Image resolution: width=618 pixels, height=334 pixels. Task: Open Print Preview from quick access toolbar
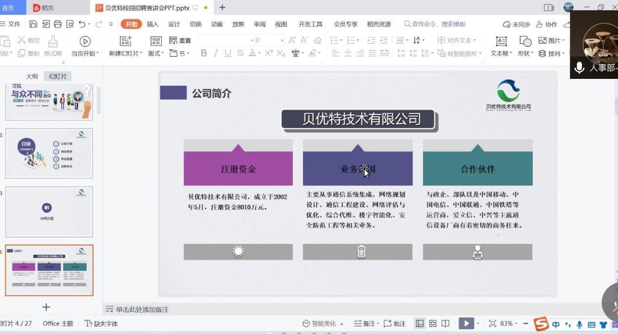[70, 24]
